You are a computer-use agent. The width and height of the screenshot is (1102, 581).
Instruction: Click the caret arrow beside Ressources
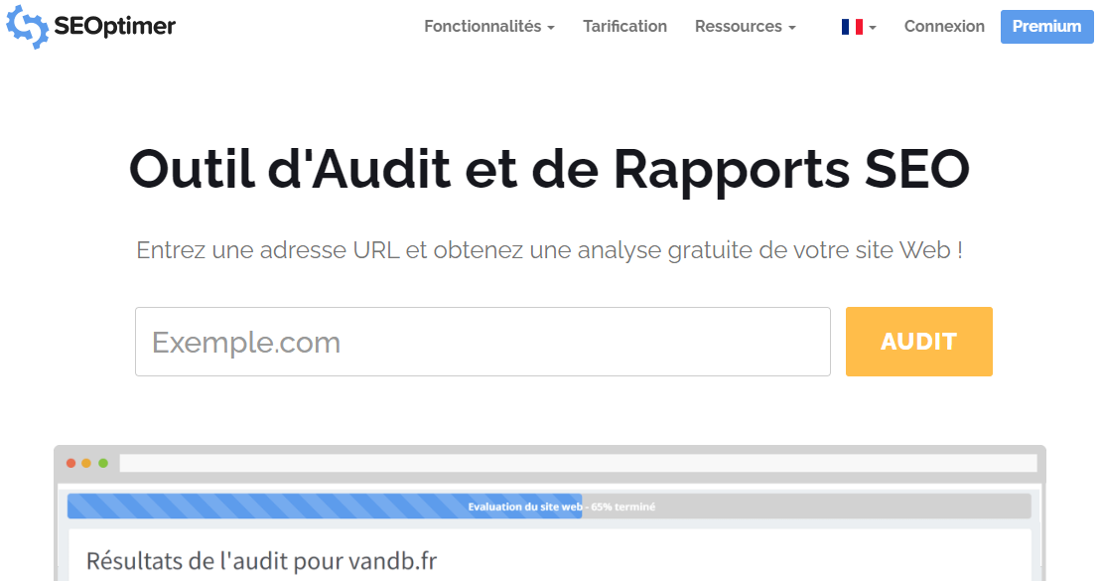[x=792, y=28]
